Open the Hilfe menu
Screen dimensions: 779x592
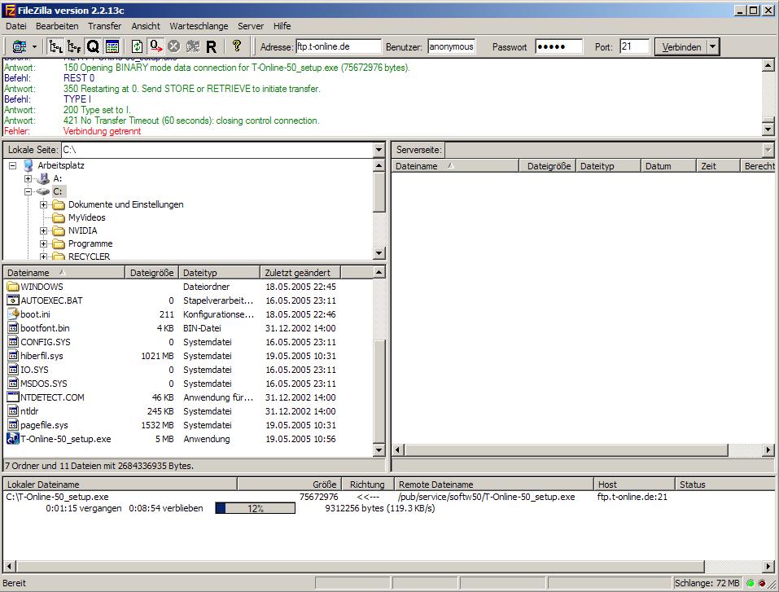pyautogui.click(x=282, y=26)
